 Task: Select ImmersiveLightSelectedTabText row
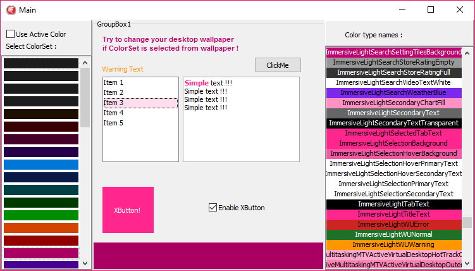394,133
